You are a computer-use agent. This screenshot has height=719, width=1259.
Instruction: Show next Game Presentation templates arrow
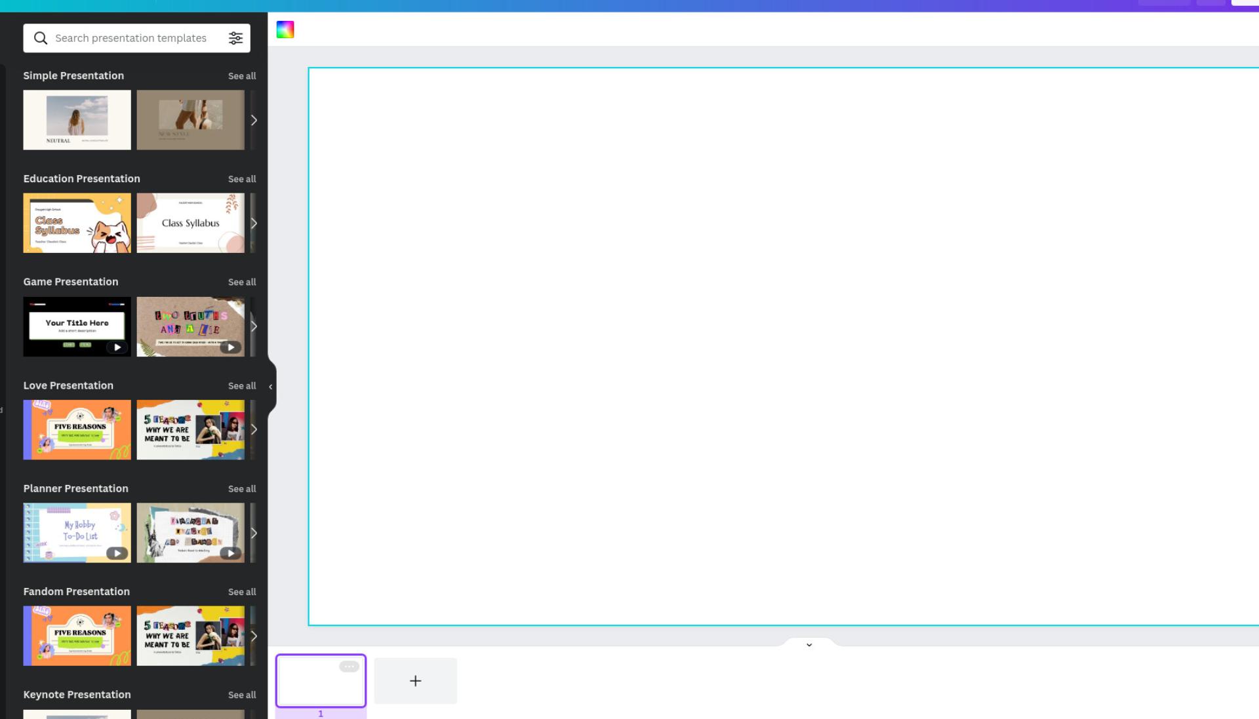[254, 326]
